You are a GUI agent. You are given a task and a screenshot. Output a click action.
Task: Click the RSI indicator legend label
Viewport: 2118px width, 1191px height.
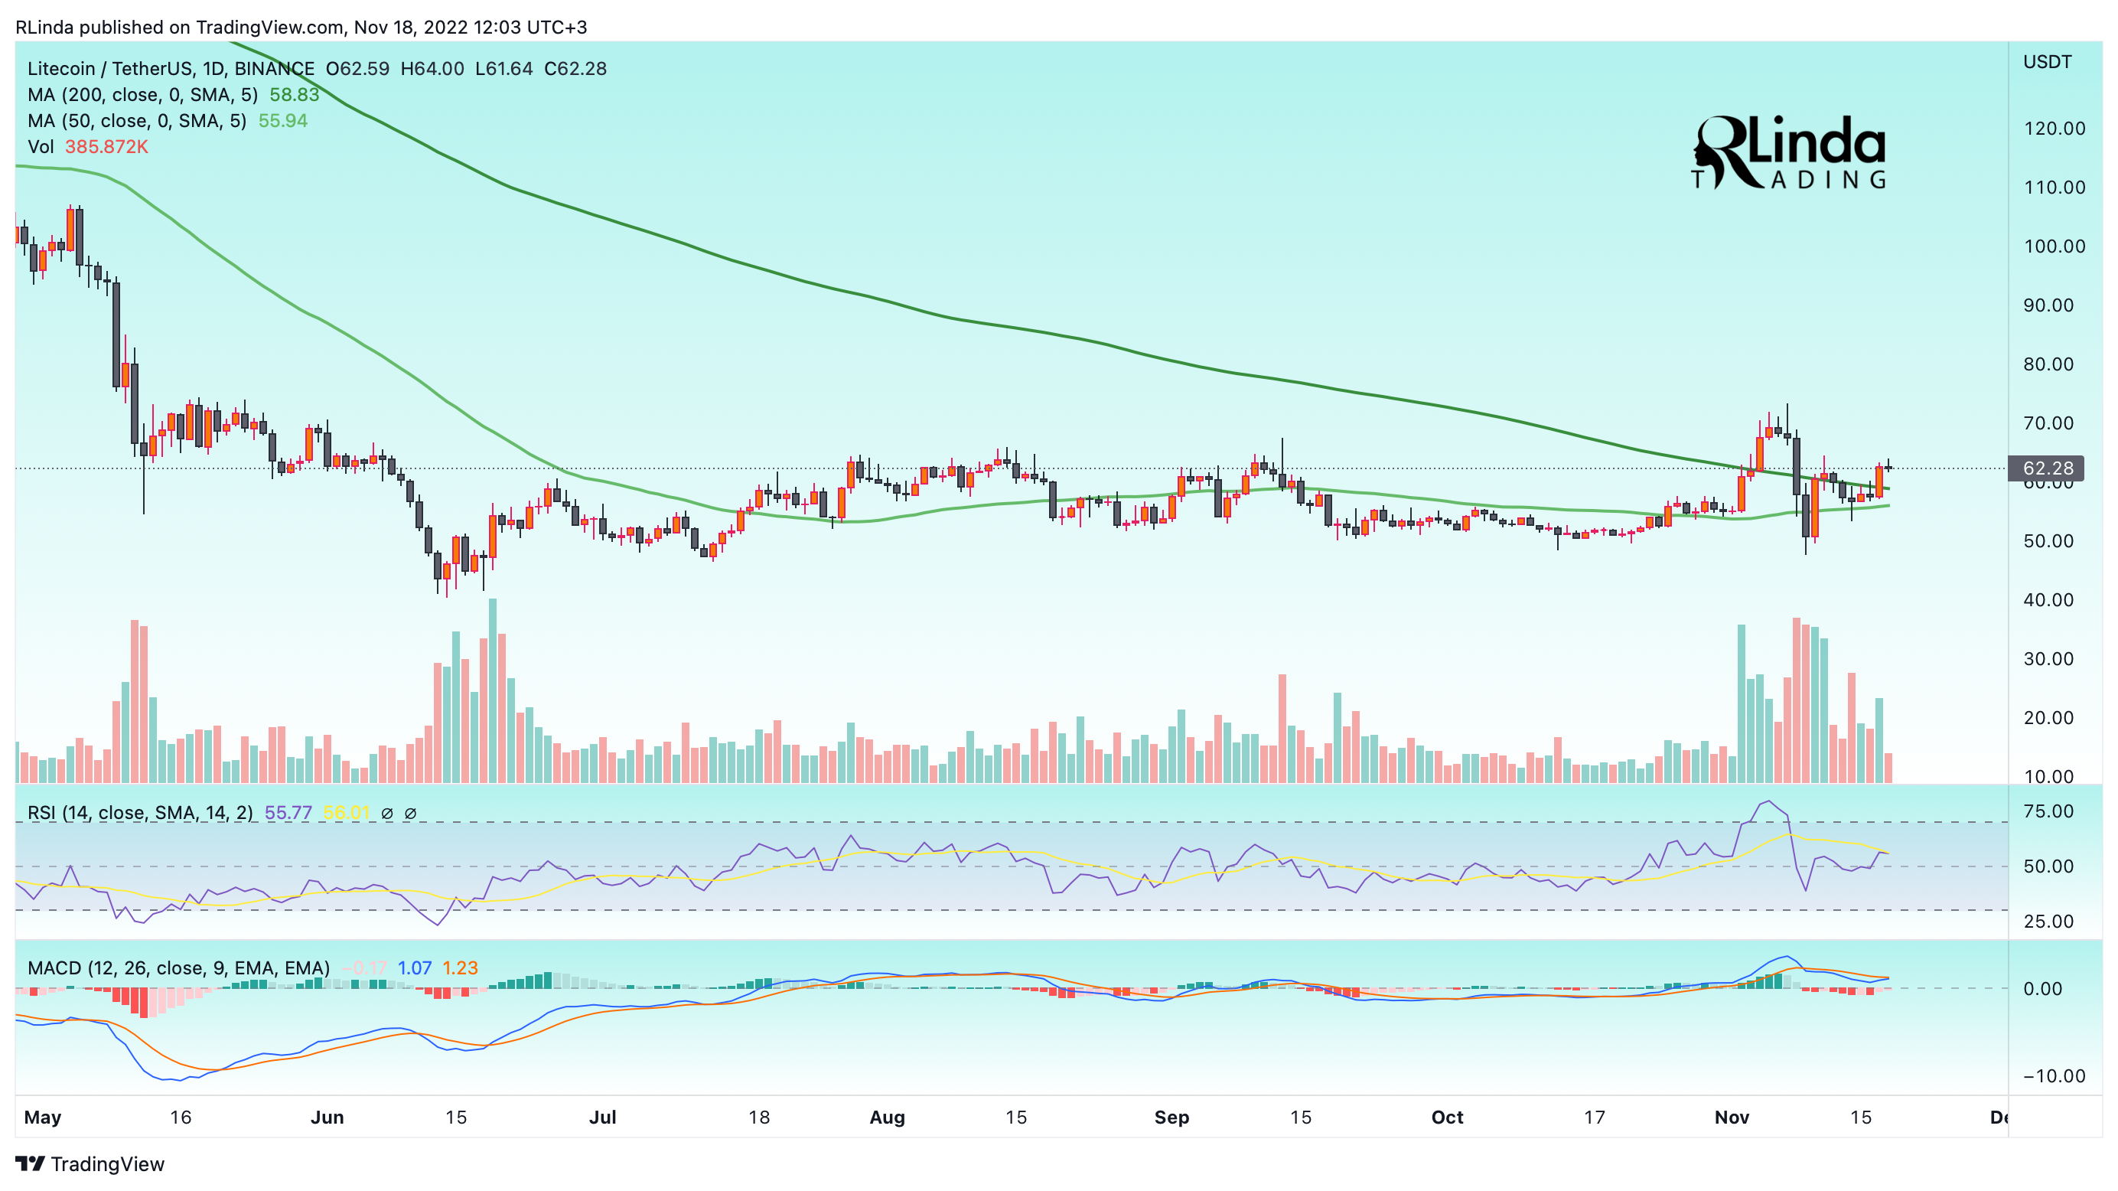tap(141, 814)
